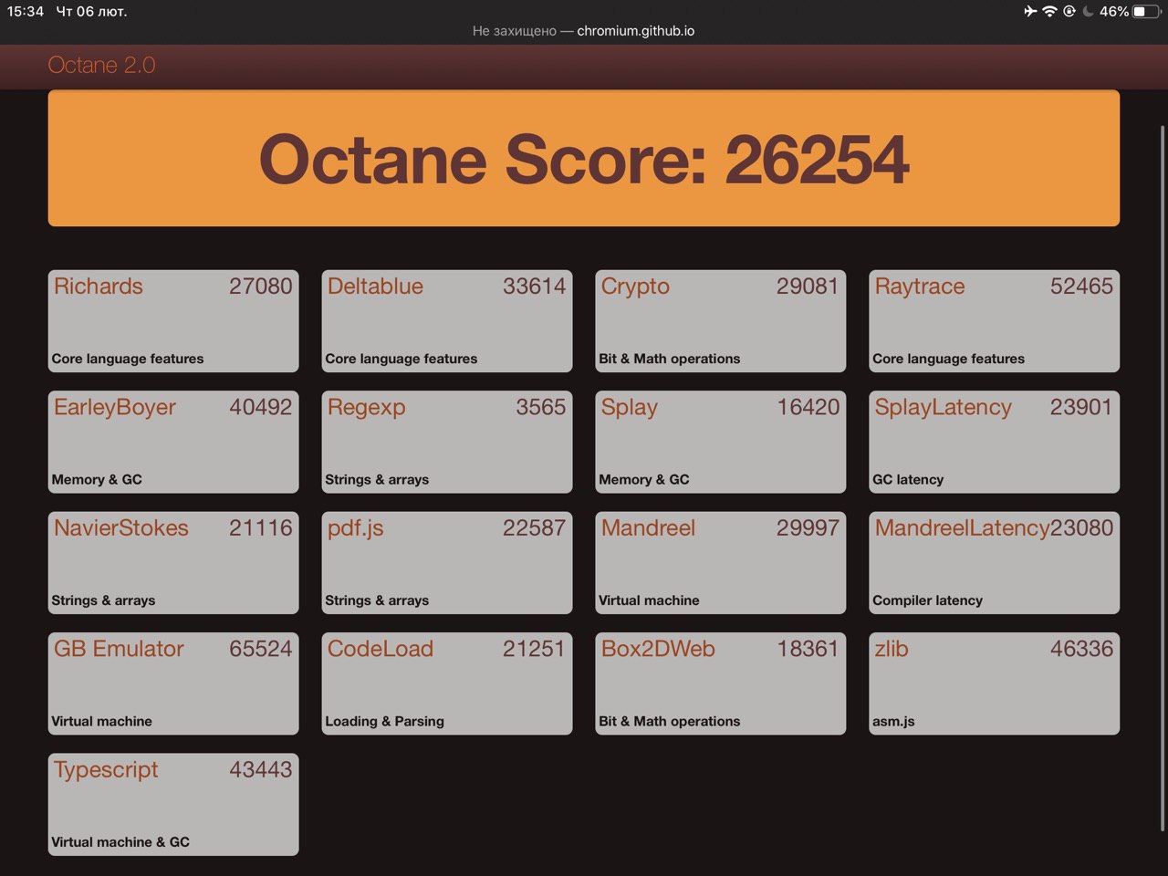This screenshot has height=876, width=1168.
Task: Tap the chromium.github.io address bar
Action: pyautogui.click(x=584, y=31)
